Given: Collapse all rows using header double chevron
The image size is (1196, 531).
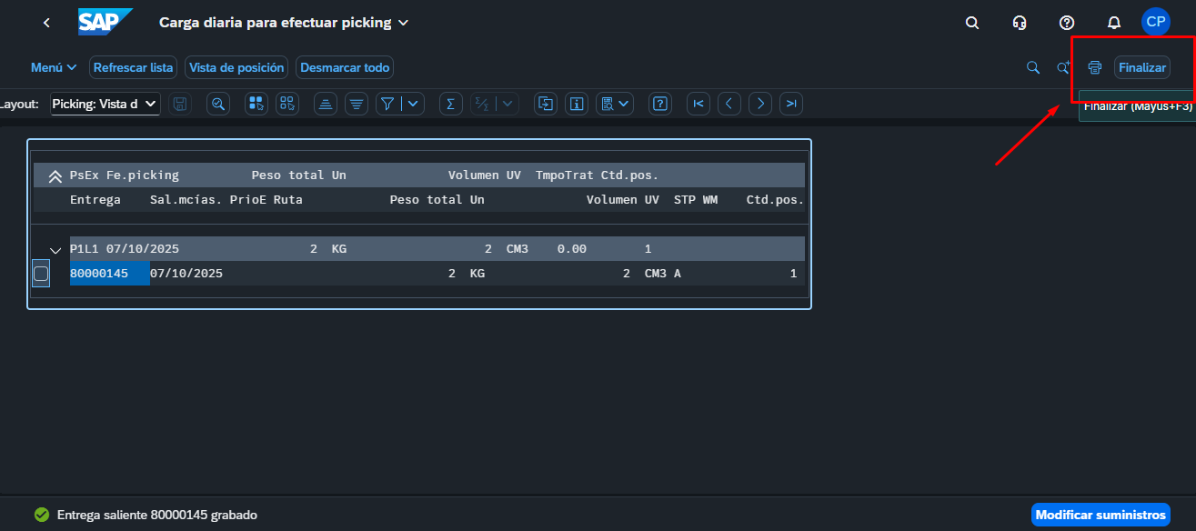Looking at the screenshot, I should click(x=55, y=176).
